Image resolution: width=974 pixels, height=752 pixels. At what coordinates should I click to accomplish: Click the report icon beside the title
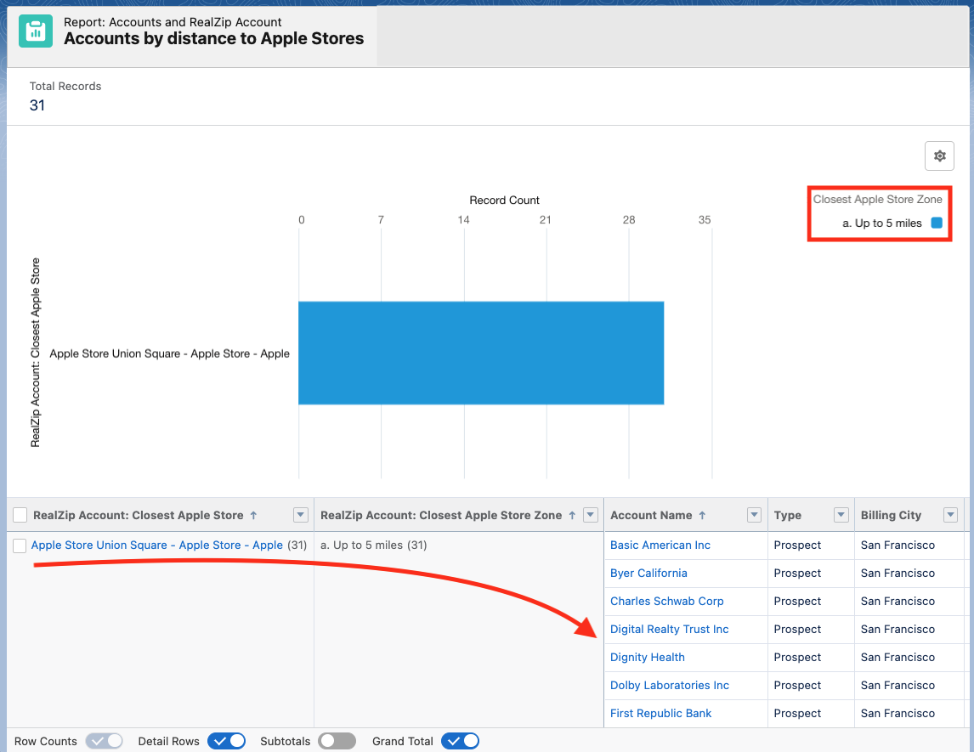36,31
